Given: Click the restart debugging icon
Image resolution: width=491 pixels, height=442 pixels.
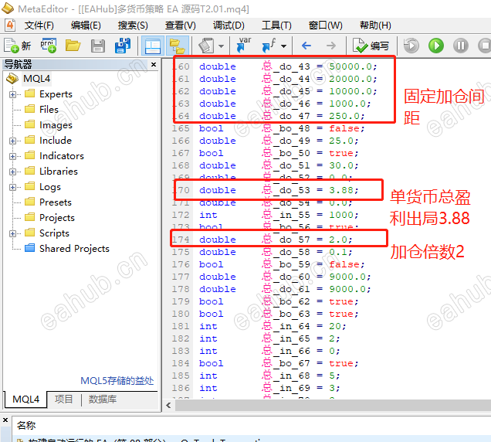Looking at the screenshot, I should [x=411, y=46].
